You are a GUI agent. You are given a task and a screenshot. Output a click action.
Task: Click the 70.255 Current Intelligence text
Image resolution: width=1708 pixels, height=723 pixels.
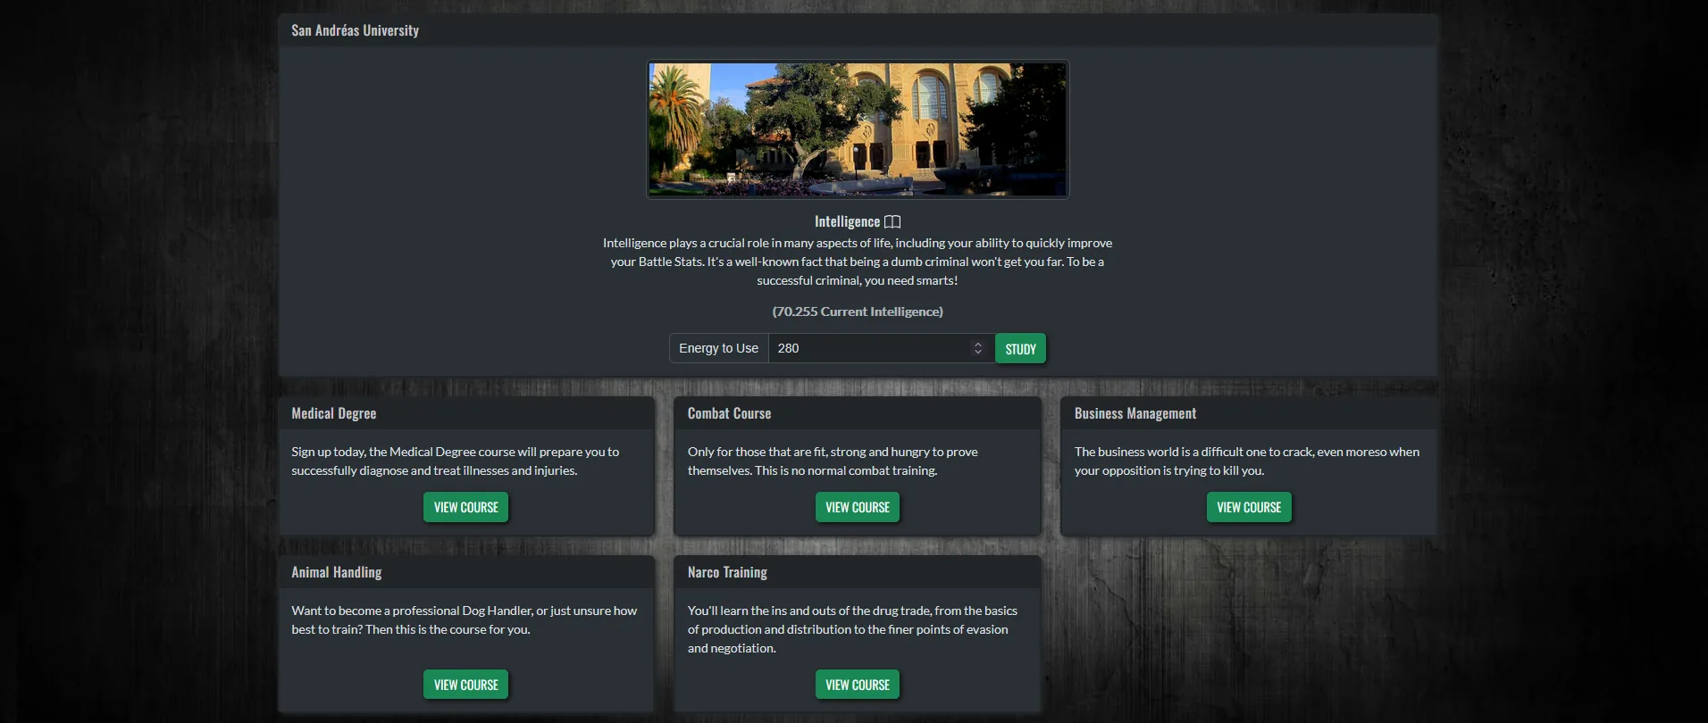coord(858,312)
